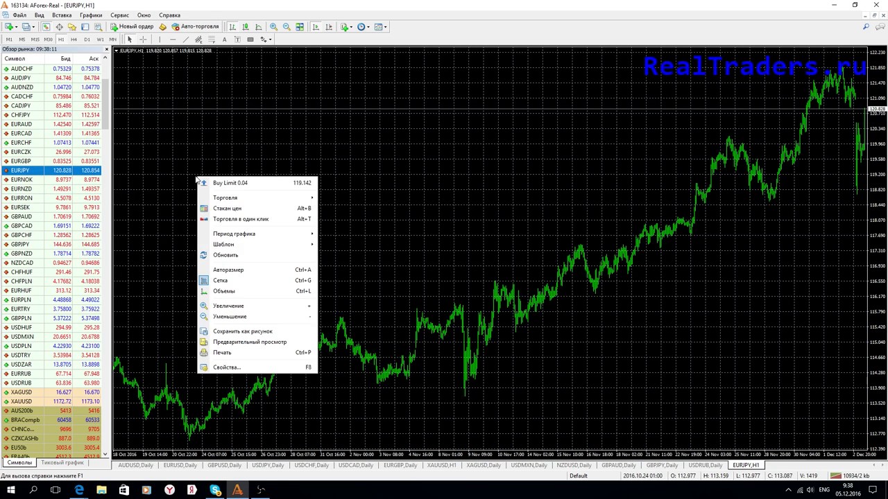Select the XAUUSD row in Market Watch
The image size is (888, 499).
point(51,401)
